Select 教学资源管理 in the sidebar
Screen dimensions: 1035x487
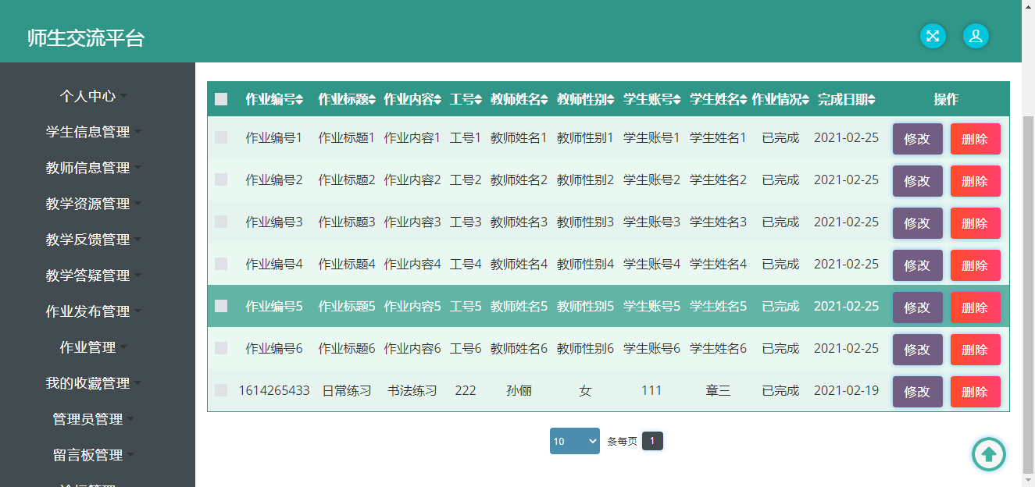click(x=88, y=204)
